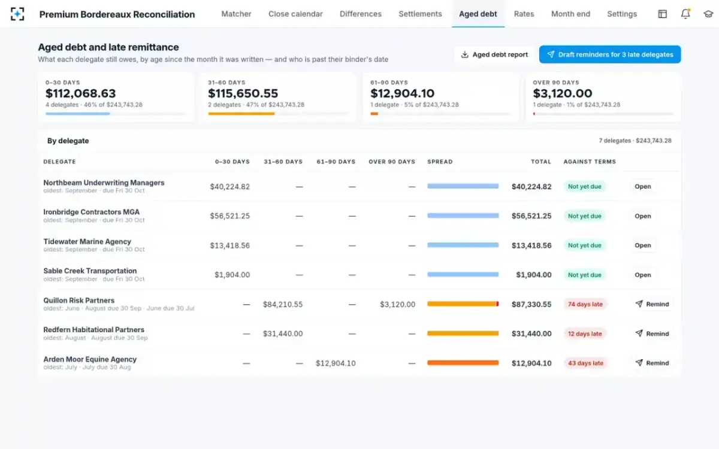This screenshot has height=449, width=719.
Task: Select the Aged debt tab
Action: point(478,14)
